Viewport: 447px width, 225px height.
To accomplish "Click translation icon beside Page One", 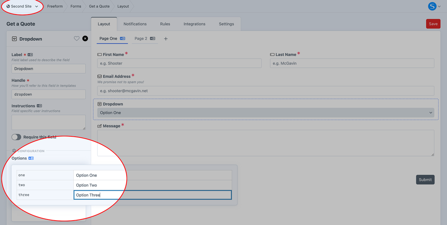I will pos(123,38).
